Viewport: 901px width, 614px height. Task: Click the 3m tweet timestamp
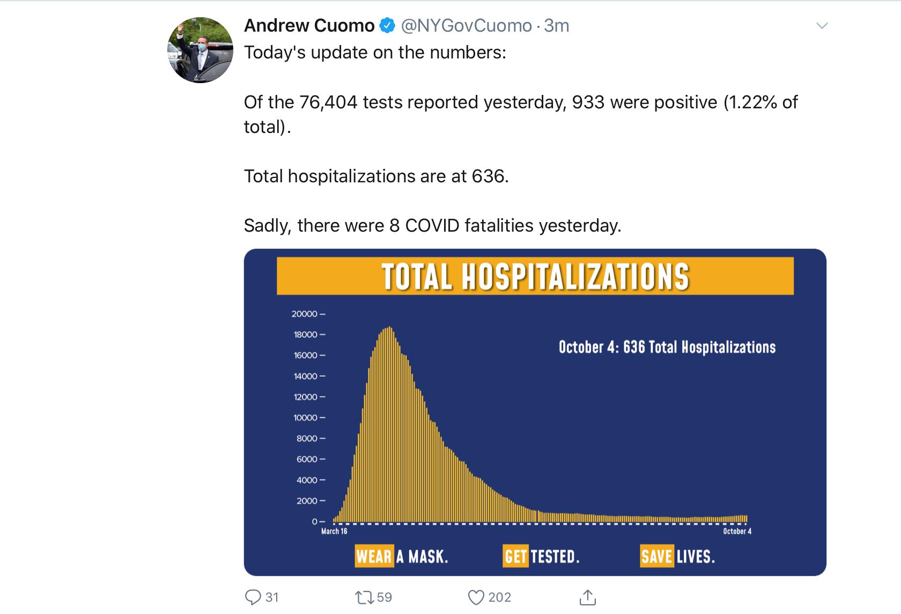[x=557, y=25]
